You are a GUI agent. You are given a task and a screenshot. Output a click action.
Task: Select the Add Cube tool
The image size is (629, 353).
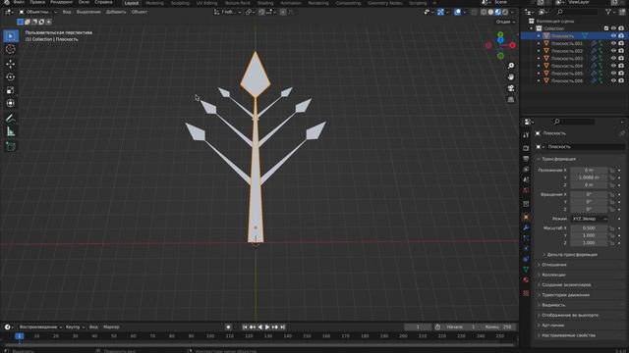coord(11,146)
